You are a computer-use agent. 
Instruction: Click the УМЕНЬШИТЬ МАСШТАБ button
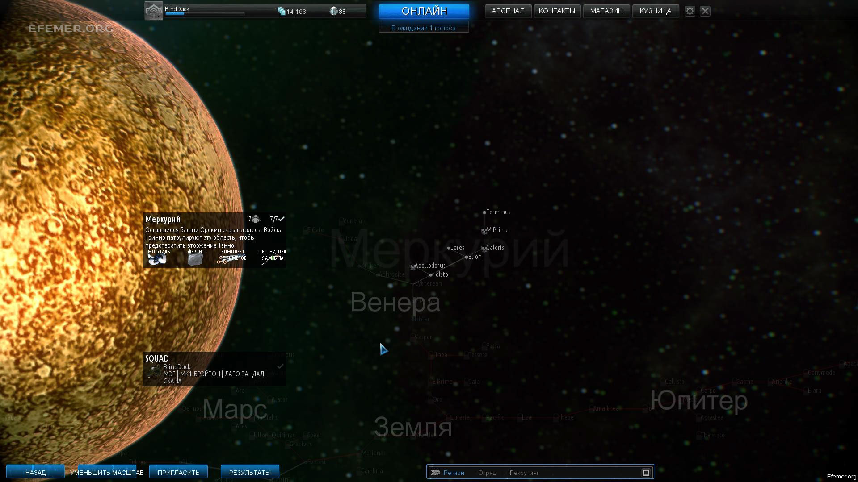click(107, 472)
